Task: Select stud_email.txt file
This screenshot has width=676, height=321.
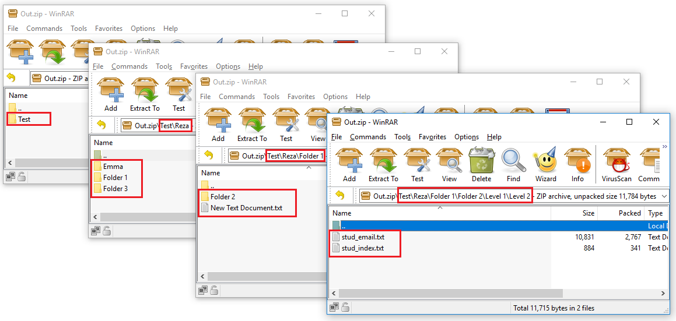Action: 362,237
